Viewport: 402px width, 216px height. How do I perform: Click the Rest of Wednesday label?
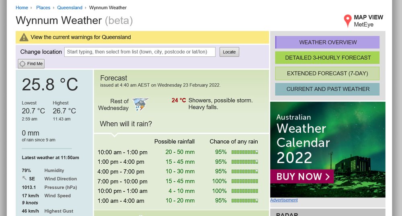coord(113,105)
